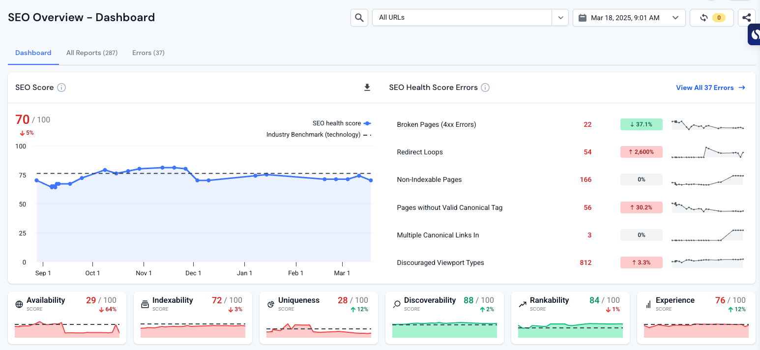
Task: Click the Redirect Loops sparkline chart
Action: tap(707, 151)
